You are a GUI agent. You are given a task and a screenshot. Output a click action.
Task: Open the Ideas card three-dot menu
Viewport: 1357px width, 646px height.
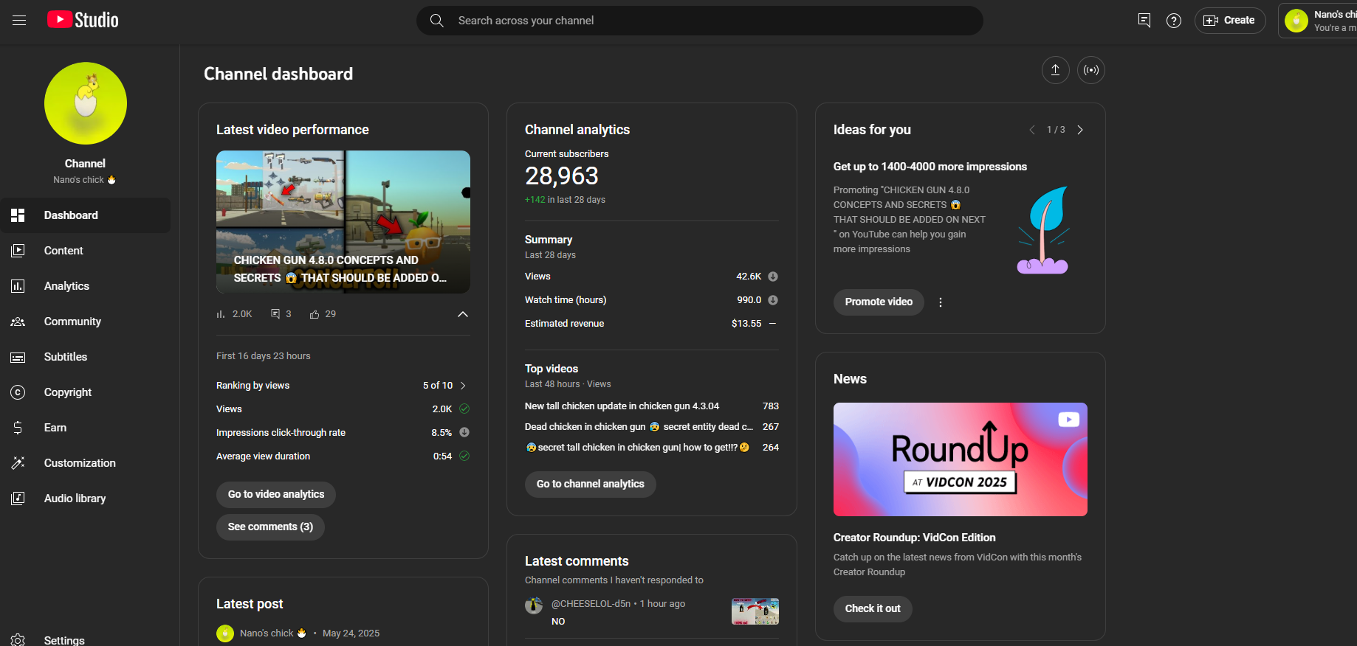tap(941, 302)
